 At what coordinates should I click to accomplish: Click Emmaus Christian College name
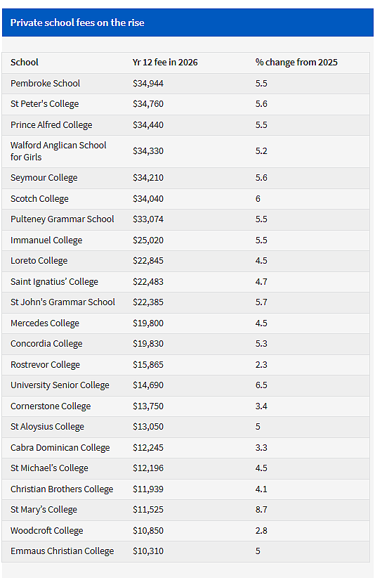pos(63,551)
